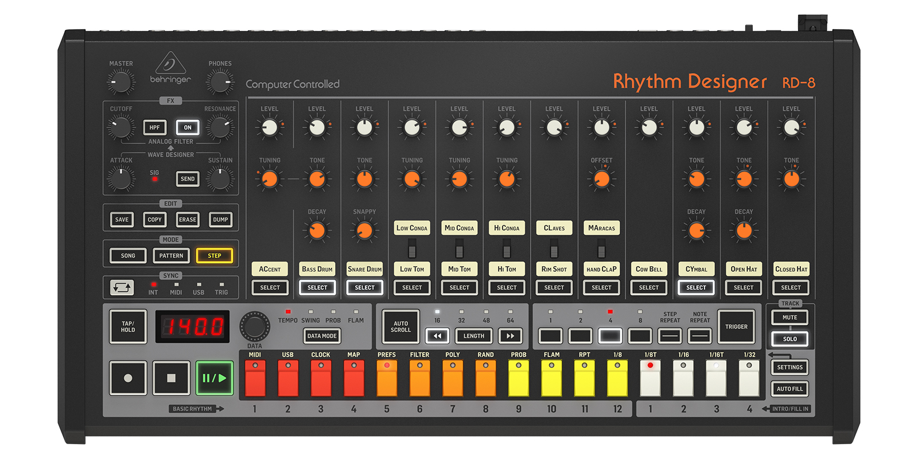This screenshot has height=459, width=918.
Task: Click the Master volume knob
Action: (x=120, y=82)
